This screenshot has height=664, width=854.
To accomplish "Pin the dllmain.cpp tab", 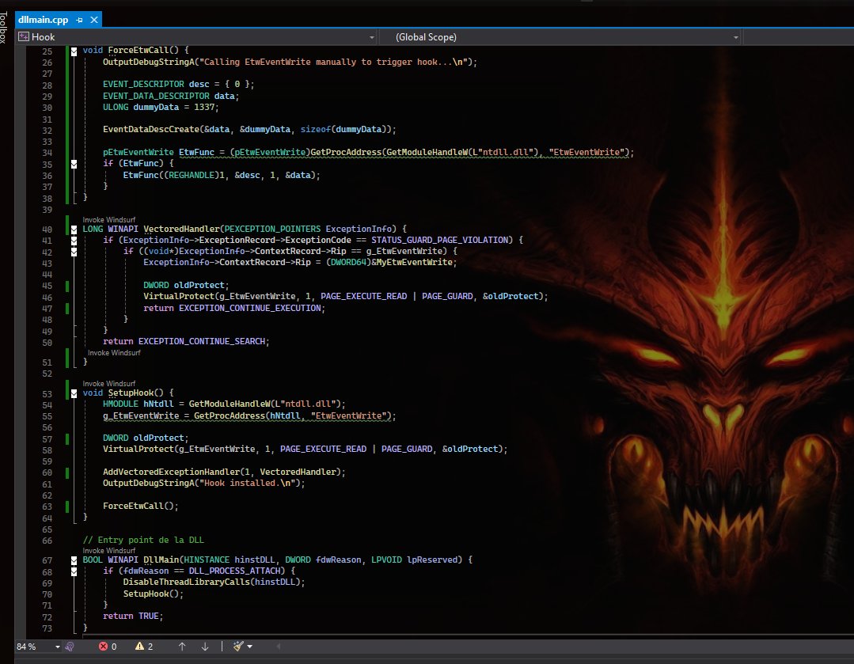I will point(79,20).
